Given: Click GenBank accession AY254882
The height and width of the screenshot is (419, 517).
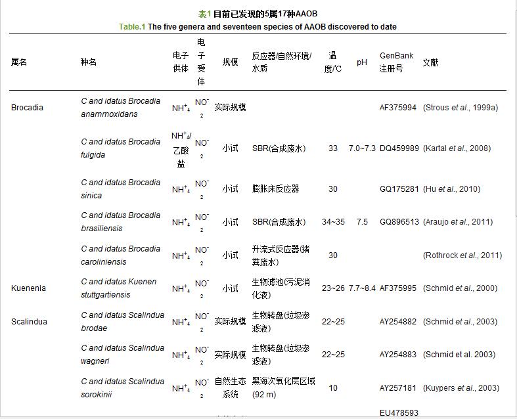Looking at the screenshot, I should click(x=398, y=322).
